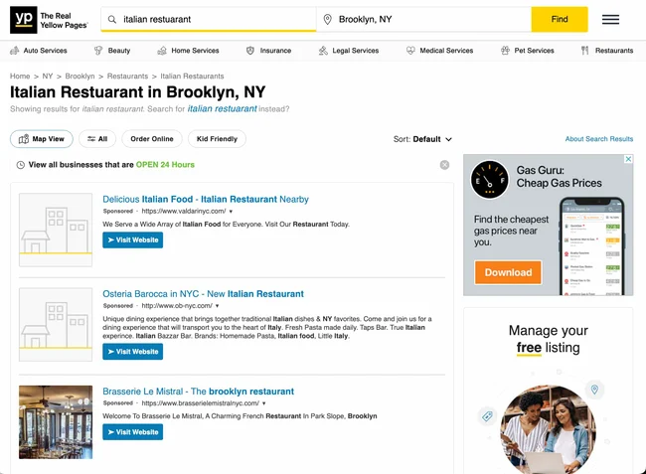Open the All filters button
This screenshot has width=646, height=474.
(97, 139)
